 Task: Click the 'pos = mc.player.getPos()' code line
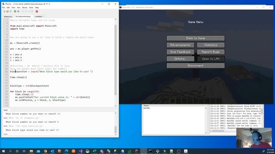tap(26, 49)
